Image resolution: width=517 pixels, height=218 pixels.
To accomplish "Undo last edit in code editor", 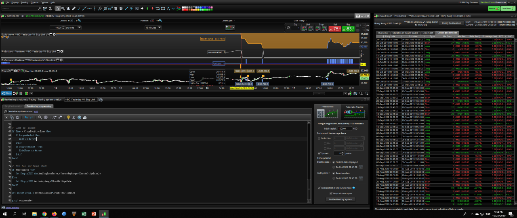I will point(26,117).
